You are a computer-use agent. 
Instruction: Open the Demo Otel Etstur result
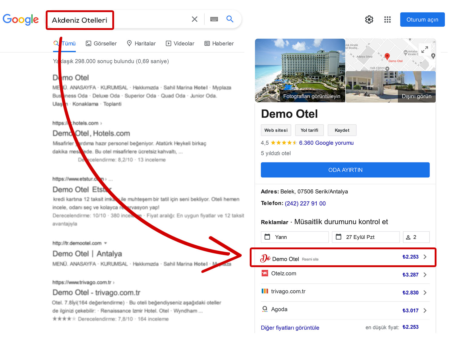(82, 190)
